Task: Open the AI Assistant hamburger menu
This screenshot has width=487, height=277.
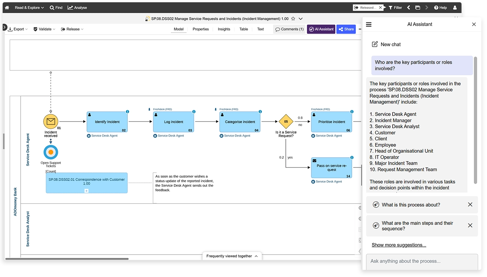Action: 369,24
